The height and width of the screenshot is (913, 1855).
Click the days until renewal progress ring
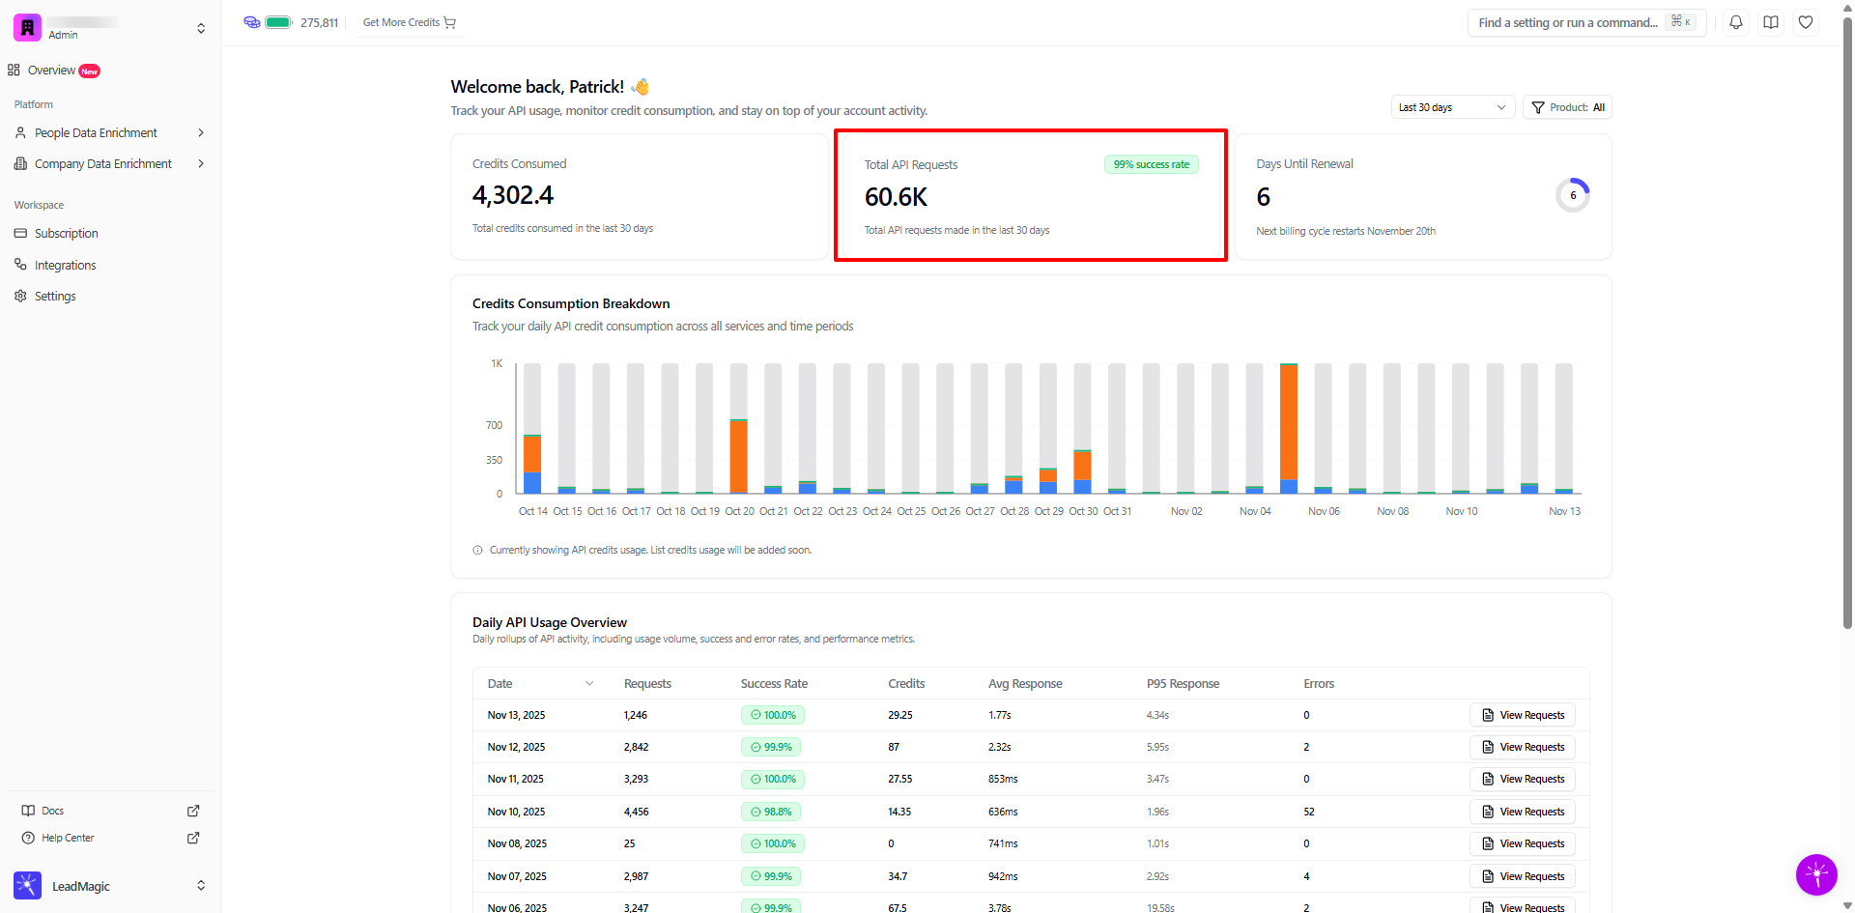(x=1572, y=195)
